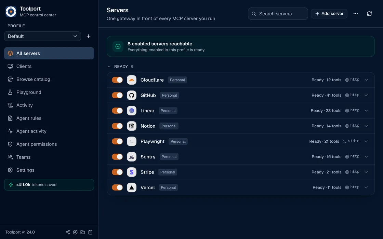
Task: Open Settings in sidebar
Action: point(49,170)
